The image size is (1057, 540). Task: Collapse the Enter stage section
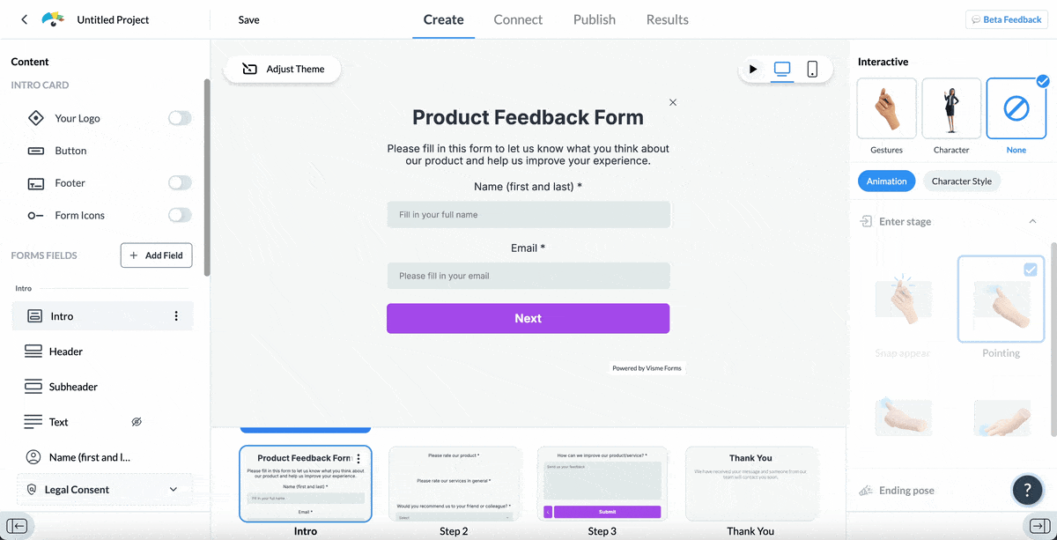(x=1032, y=222)
